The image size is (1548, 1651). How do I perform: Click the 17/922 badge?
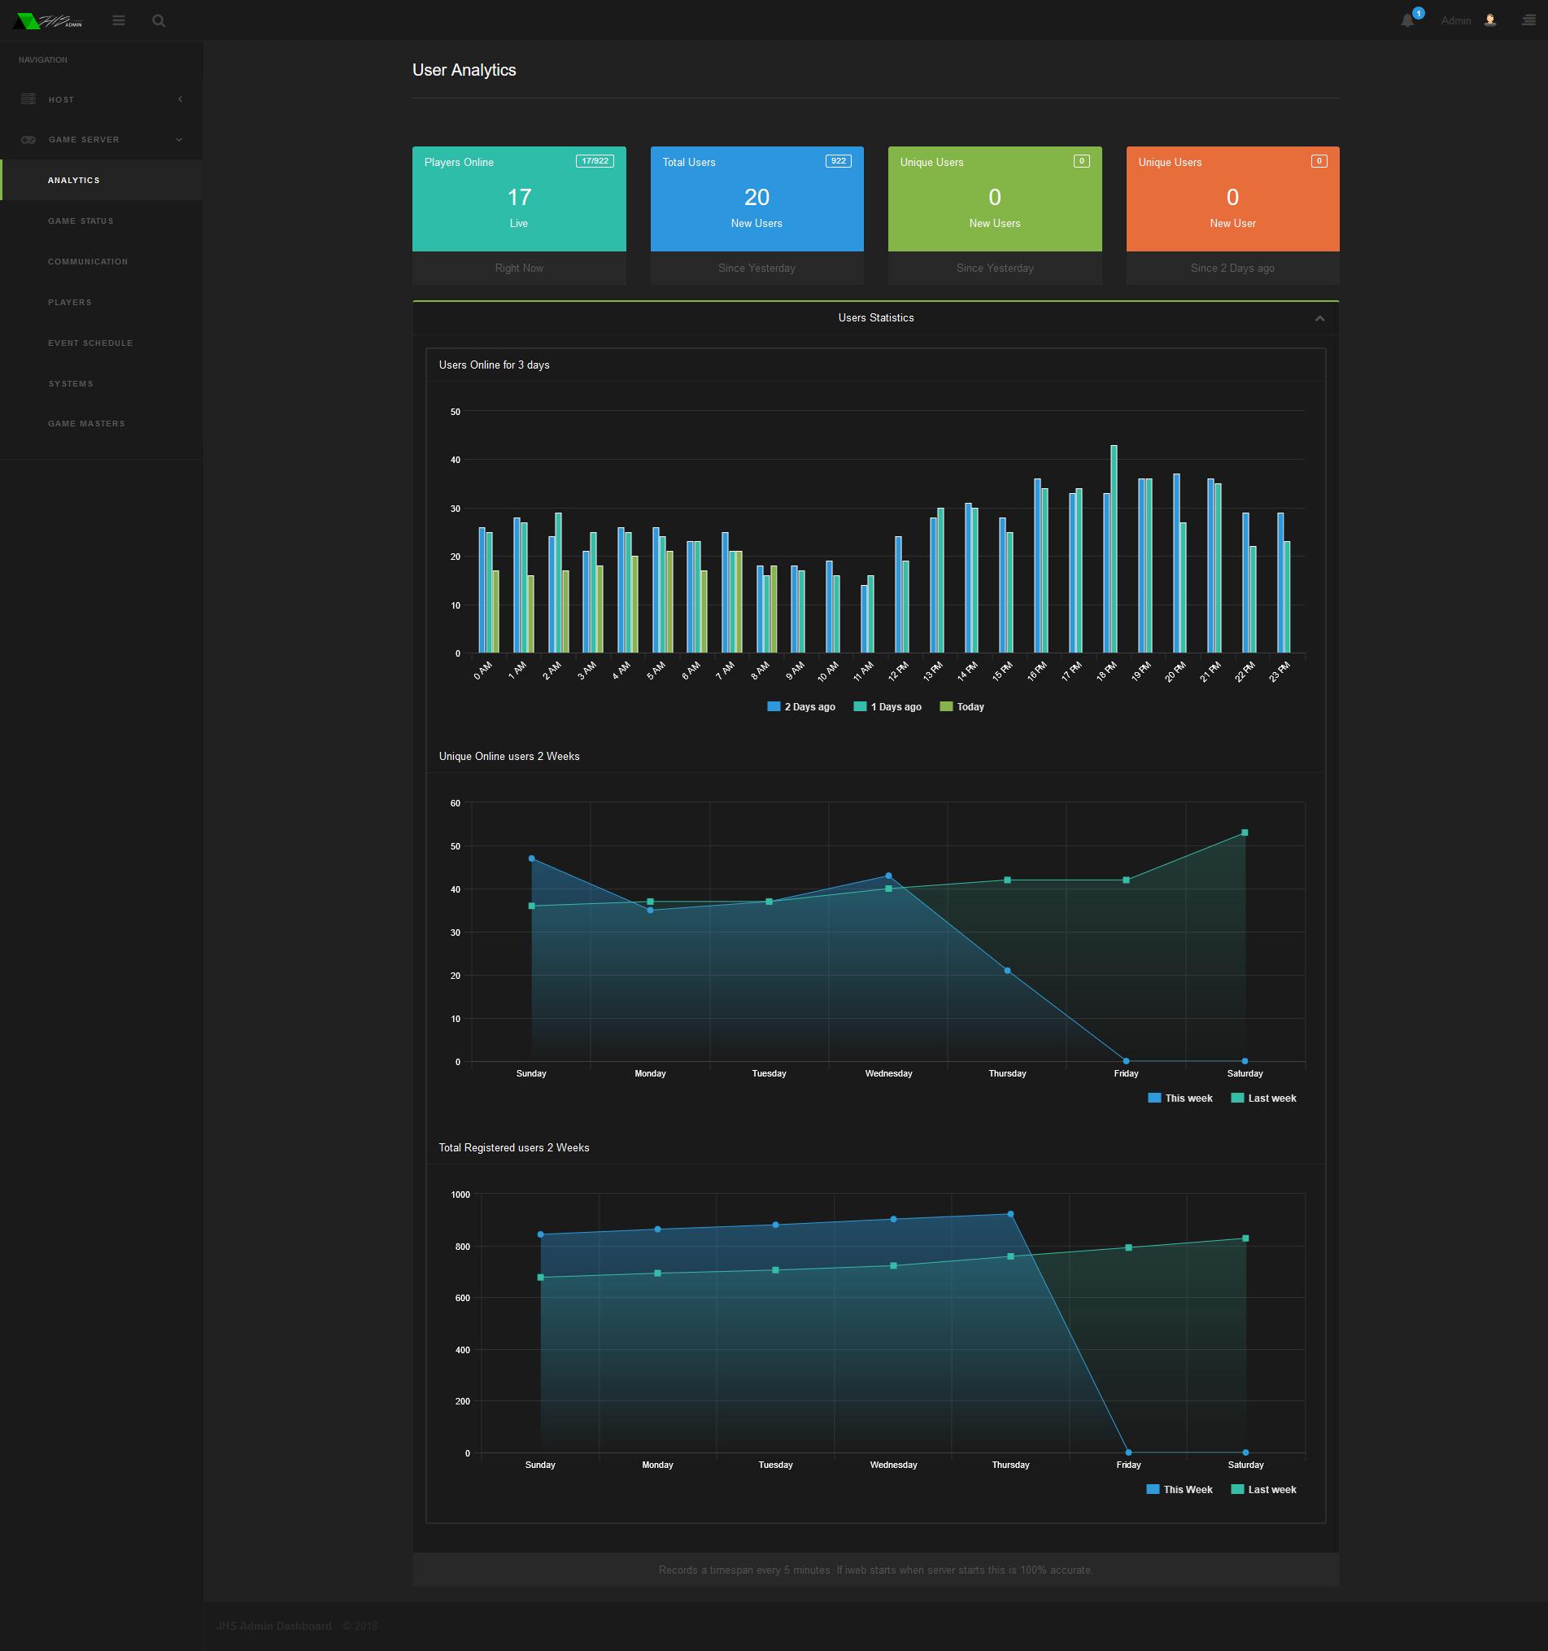point(595,161)
